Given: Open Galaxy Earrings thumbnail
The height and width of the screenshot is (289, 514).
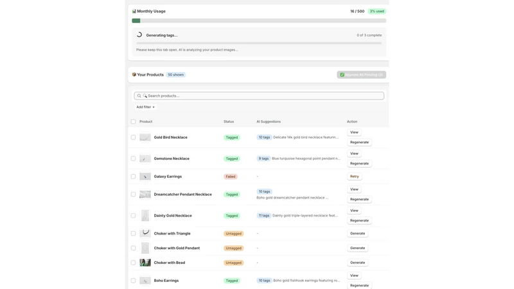Looking at the screenshot, I should pyautogui.click(x=145, y=177).
